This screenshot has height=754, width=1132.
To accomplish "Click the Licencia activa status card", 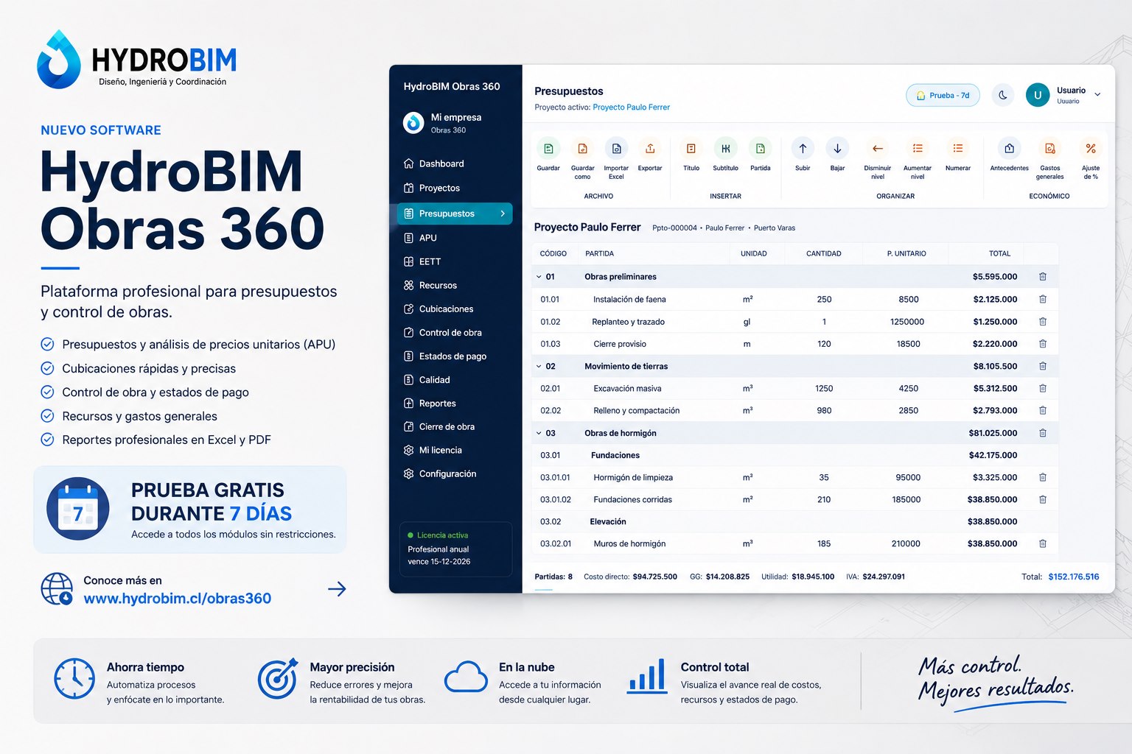I will pos(455,549).
